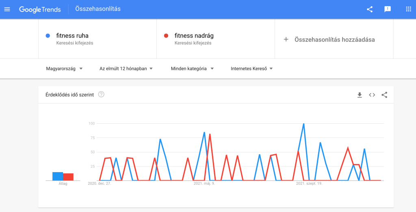416x212 pixels.
Task: Download the chart data as CSV
Action: (360, 95)
